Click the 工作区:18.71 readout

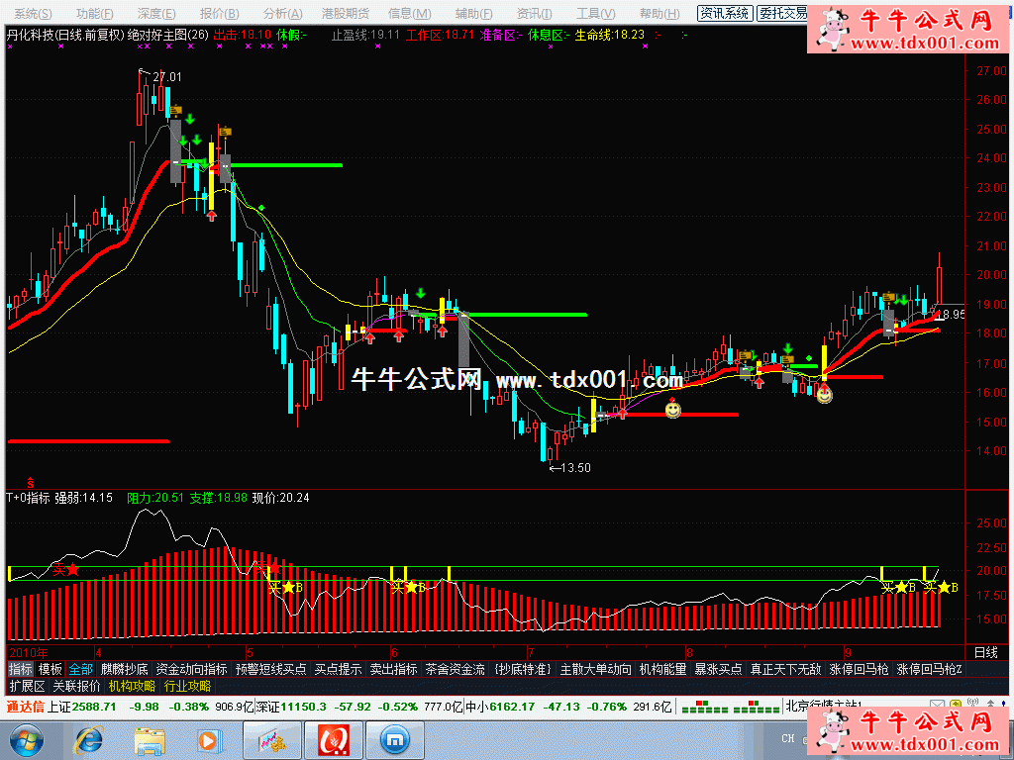440,35
